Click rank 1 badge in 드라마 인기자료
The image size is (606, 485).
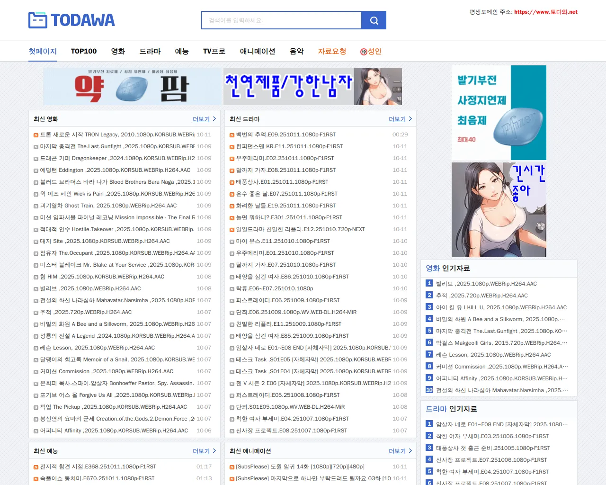pyautogui.click(x=429, y=424)
